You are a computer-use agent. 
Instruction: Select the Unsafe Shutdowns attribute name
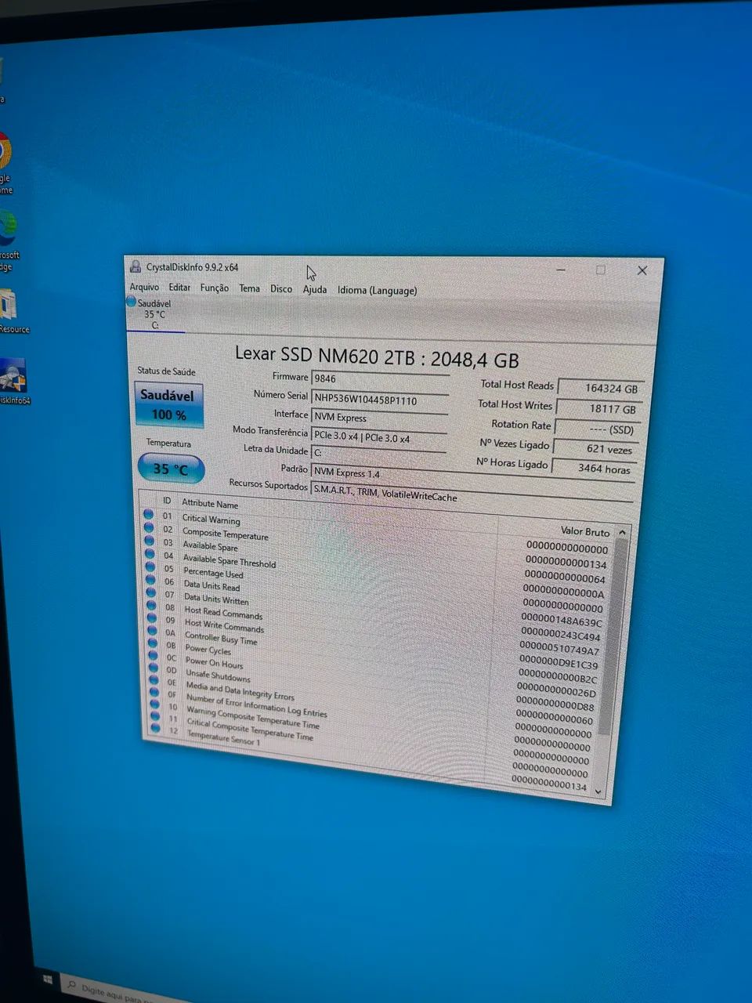pyautogui.click(x=218, y=675)
